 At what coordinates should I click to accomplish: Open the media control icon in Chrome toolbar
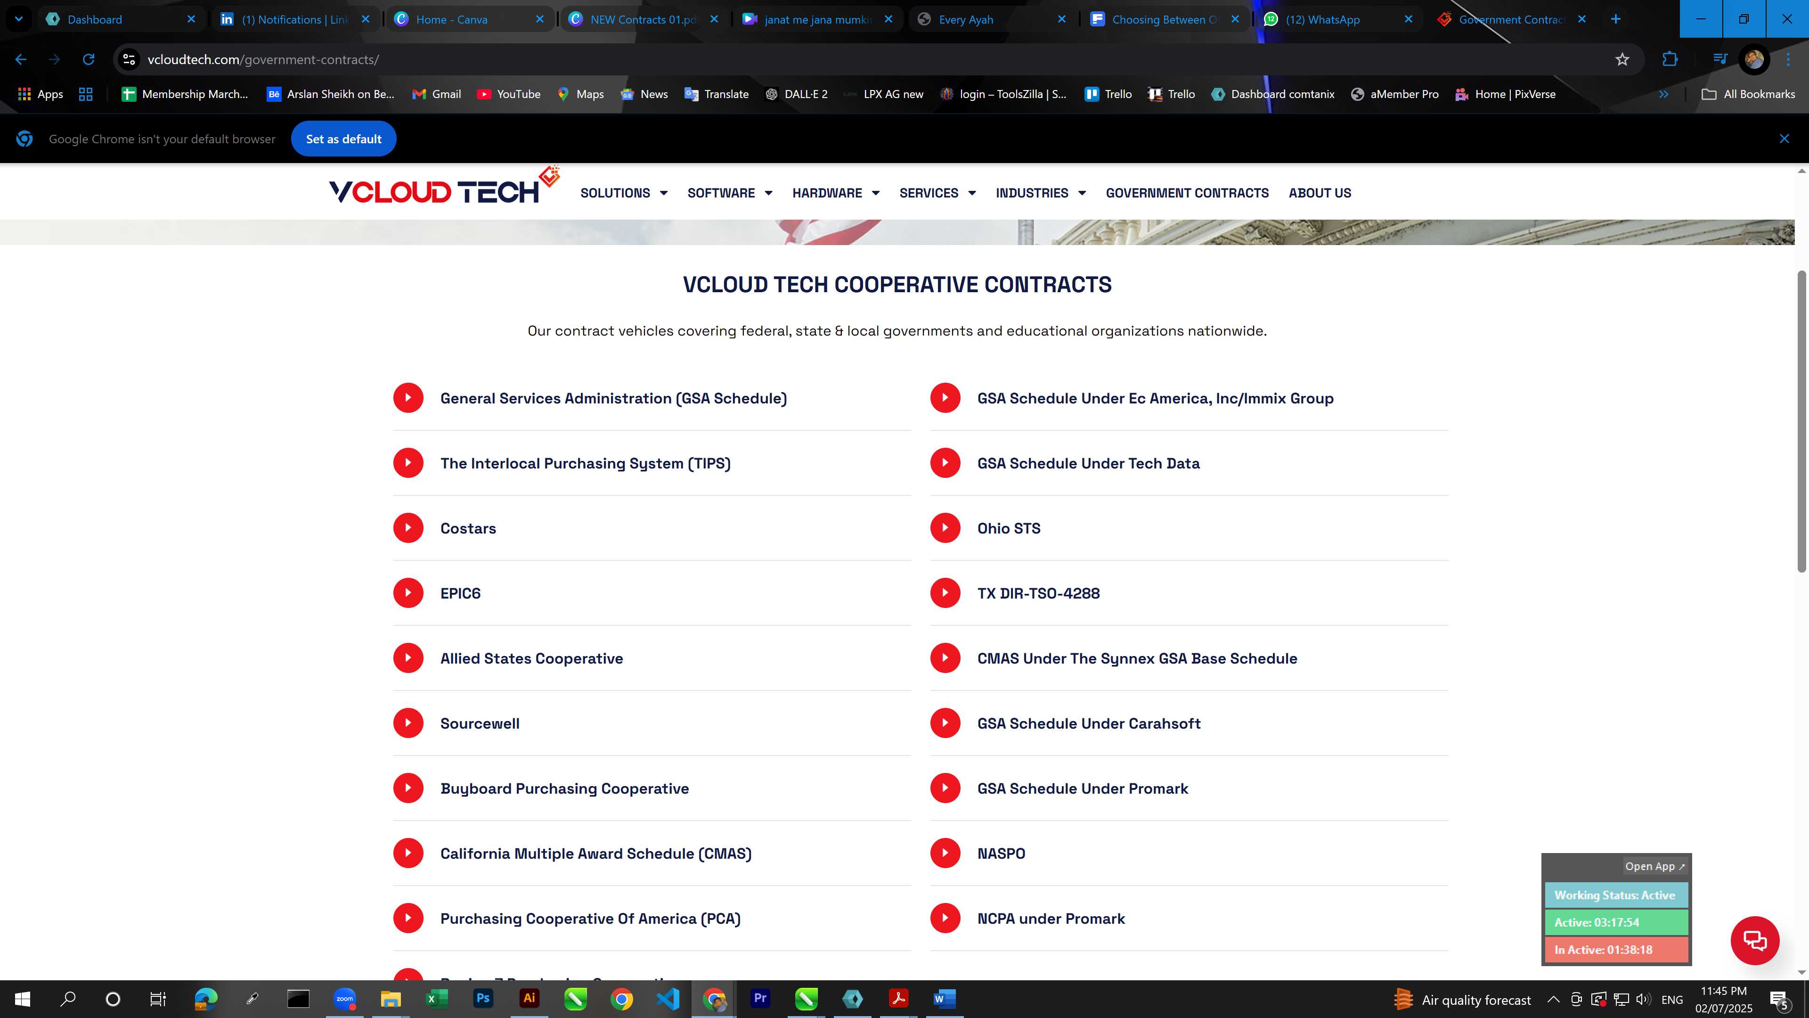(1720, 60)
